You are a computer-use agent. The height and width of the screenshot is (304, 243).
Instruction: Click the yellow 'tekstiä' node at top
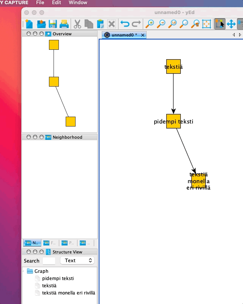(x=174, y=66)
